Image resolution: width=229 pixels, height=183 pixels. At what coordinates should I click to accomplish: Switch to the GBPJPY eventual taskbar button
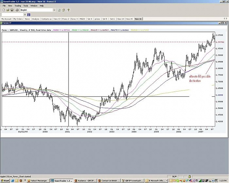[x=133, y=181]
